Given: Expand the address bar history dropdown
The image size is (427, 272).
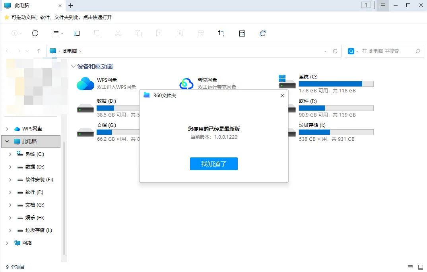Looking at the screenshot, I should 326,51.
